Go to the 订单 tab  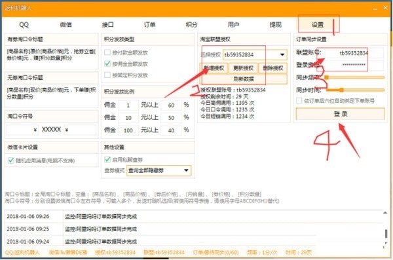coord(149,25)
